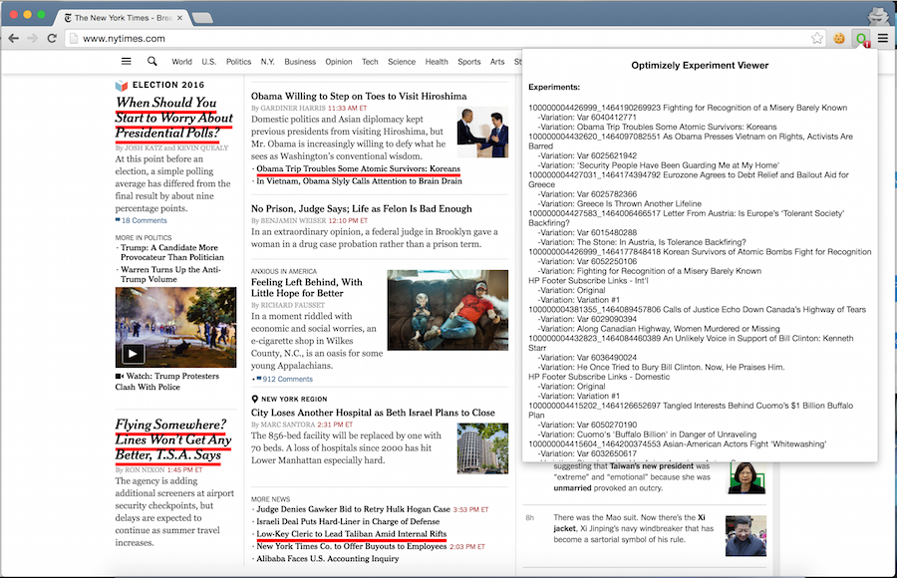897x578 pixels.
Task: Close the New York Times tab
Action: tap(179, 18)
